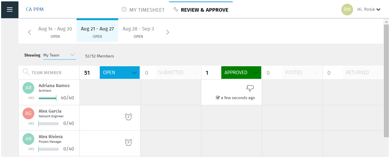
Task: Switch to MY TIMESHEET tab
Action: coord(143,10)
